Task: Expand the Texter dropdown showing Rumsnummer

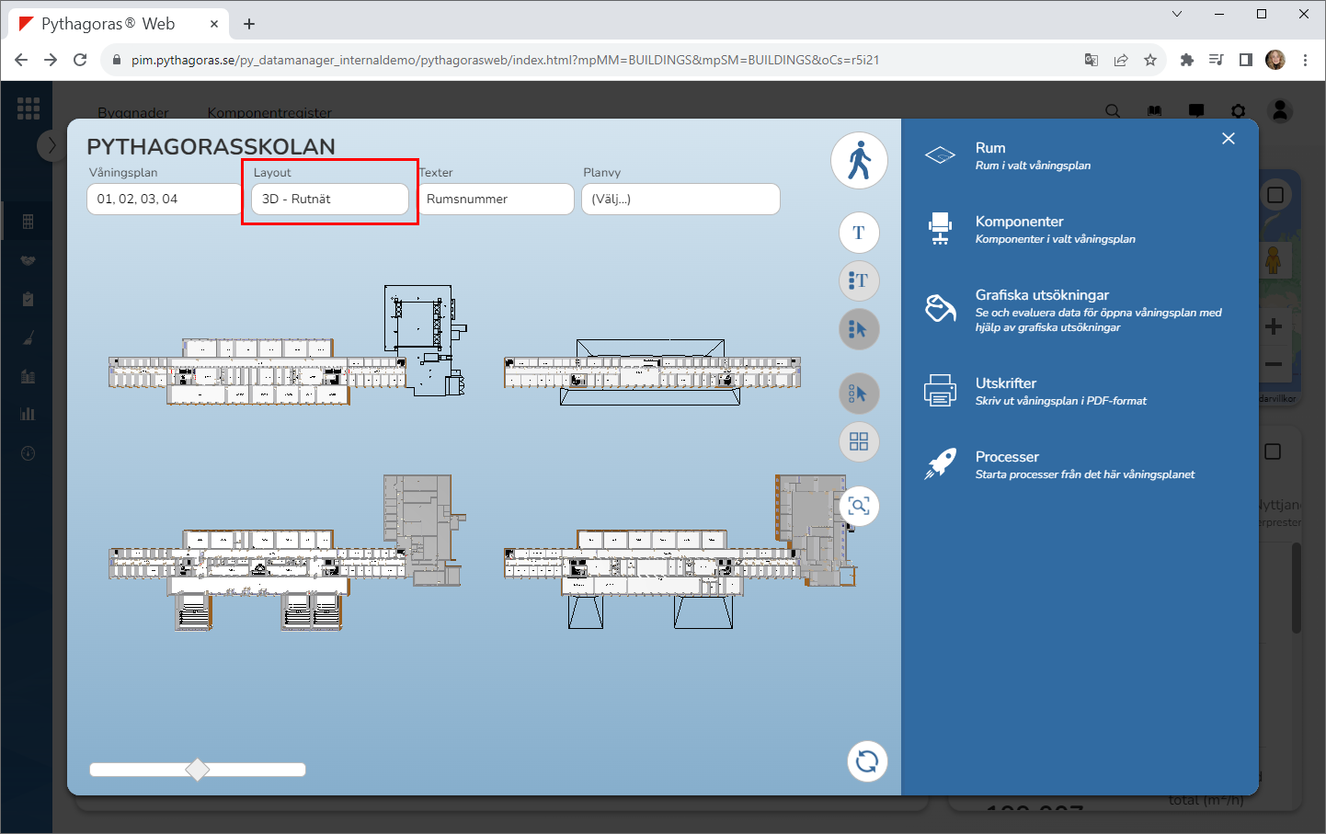Action: [x=497, y=200]
